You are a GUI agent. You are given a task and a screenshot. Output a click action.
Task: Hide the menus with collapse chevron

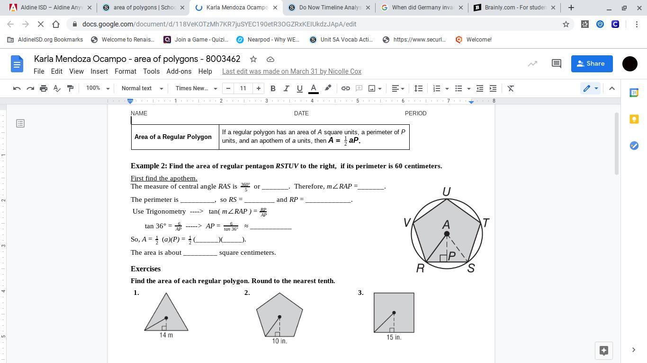[612, 88]
